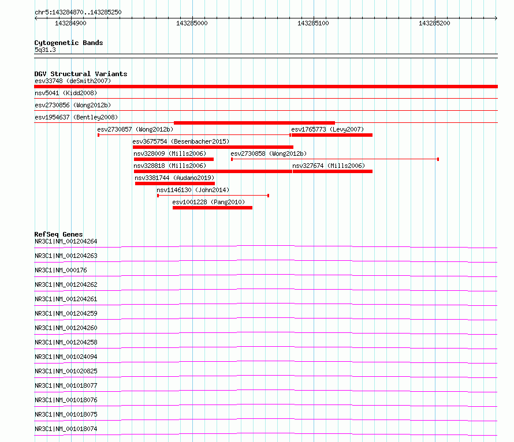Click ruler position 143285200
Viewport: 514px width, 442px height.
point(434,23)
